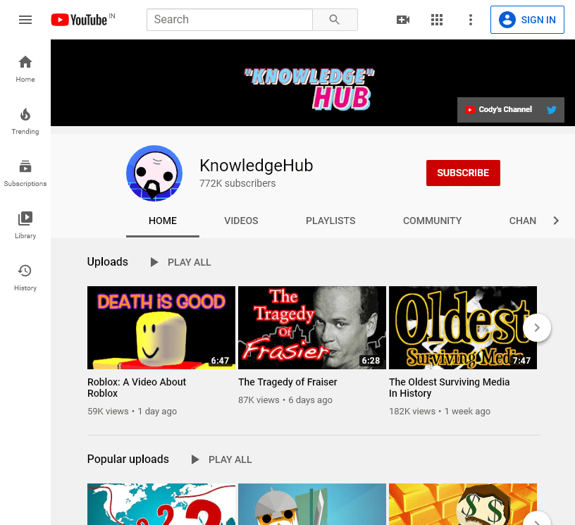The height and width of the screenshot is (525, 575).
Task: Click the KnowledgeHub channel name
Action: coord(256,166)
